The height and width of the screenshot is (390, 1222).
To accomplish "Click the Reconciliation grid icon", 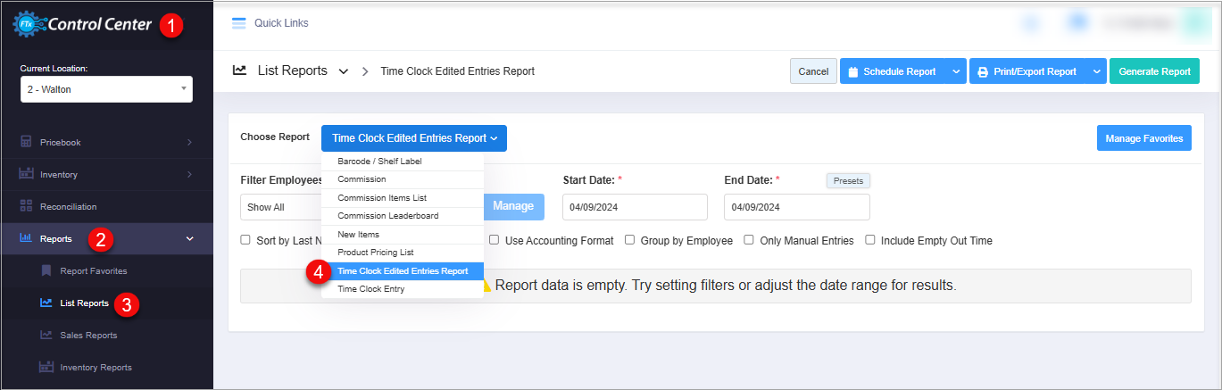I will [26, 206].
